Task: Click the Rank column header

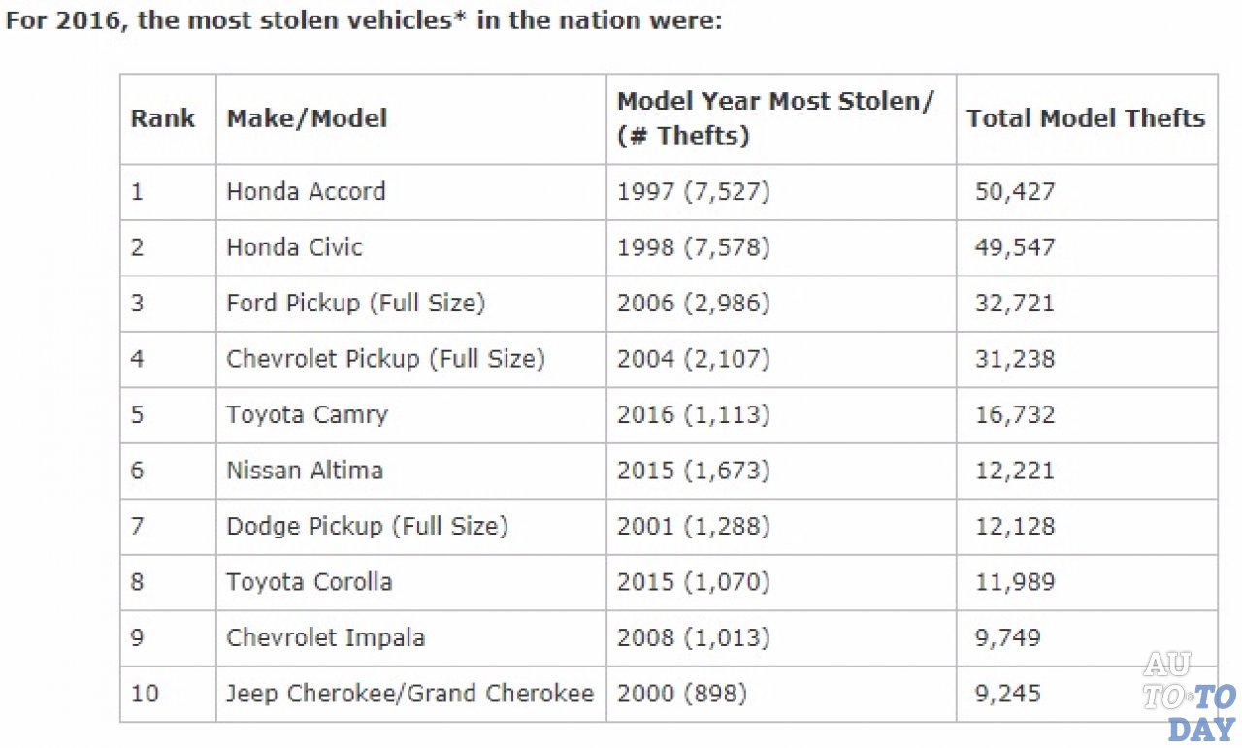Action: [163, 118]
